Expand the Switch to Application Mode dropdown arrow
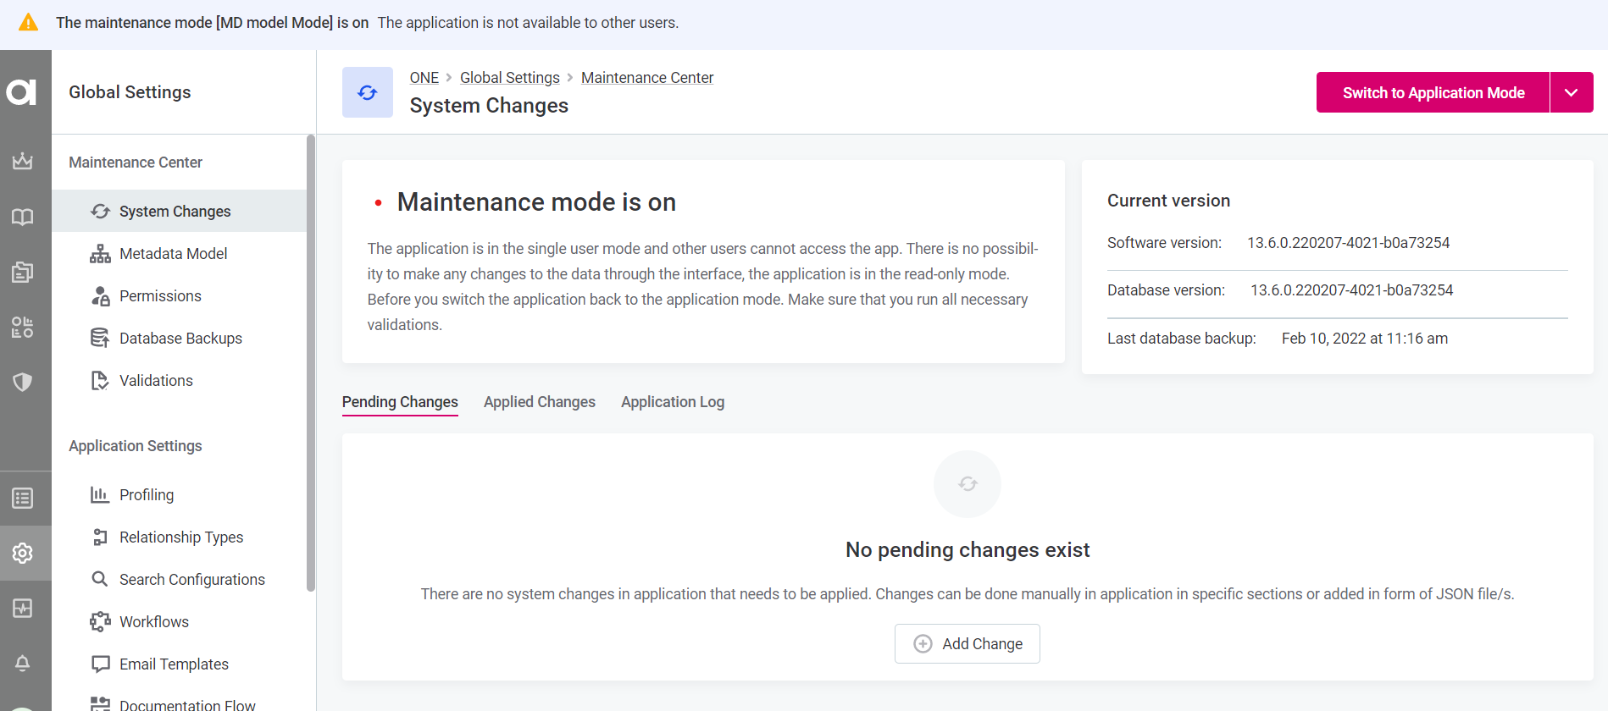The image size is (1608, 711). tap(1571, 92)
